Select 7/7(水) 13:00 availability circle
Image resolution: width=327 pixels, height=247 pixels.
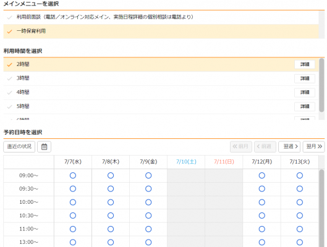73,242
